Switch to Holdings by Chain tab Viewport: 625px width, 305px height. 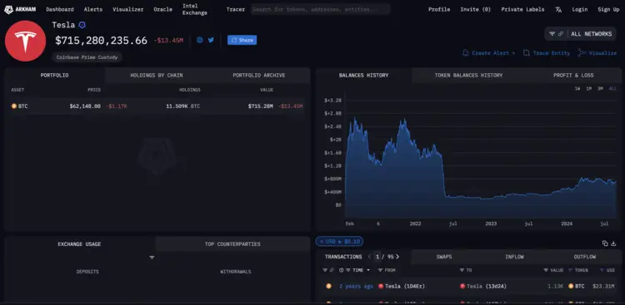point(157,75)
